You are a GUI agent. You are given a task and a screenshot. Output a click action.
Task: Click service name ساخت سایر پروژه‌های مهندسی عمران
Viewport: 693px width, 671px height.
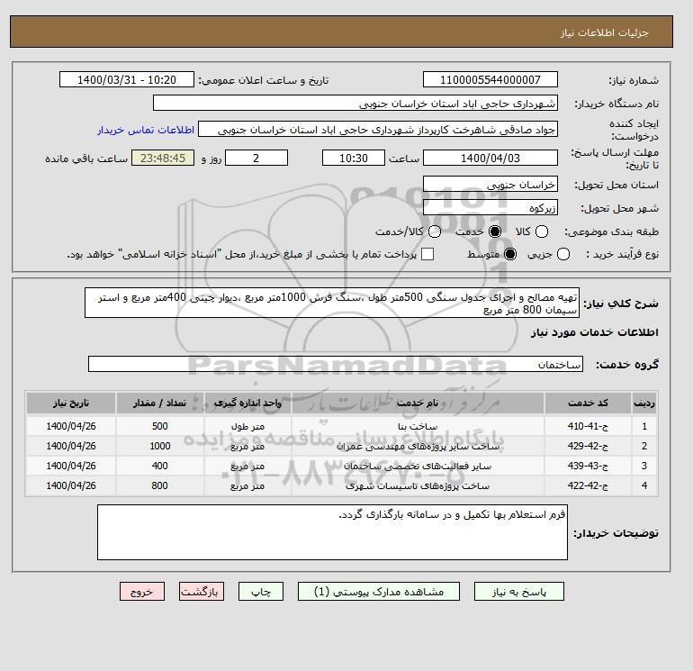click(x=418, y=447)
